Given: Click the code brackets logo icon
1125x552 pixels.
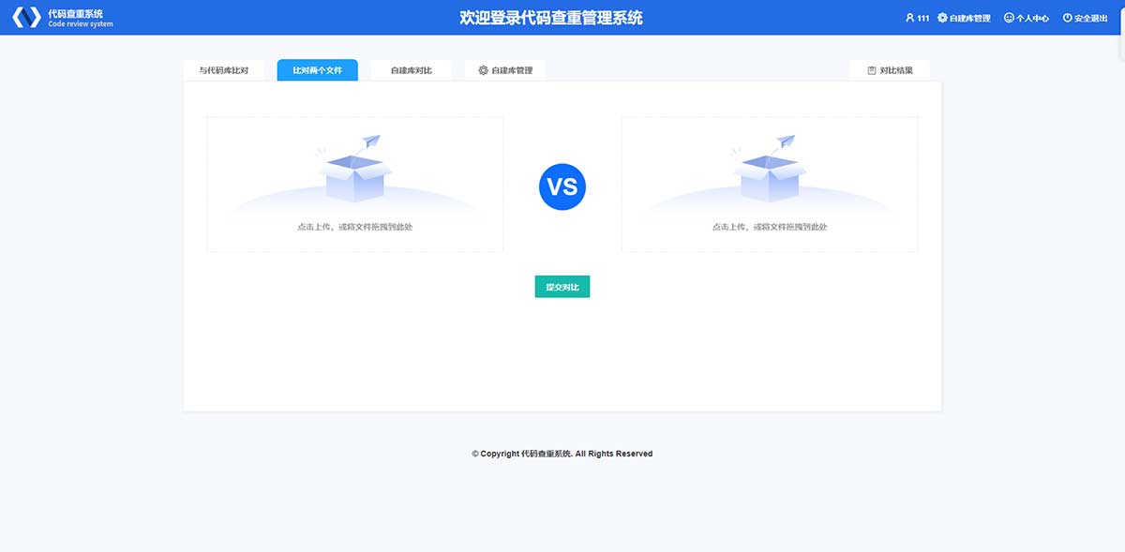Looking at the screenshot, I should [26, 18].
